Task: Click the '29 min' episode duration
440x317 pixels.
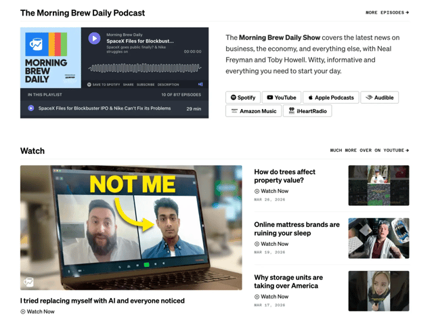Action: click(194, 108)
